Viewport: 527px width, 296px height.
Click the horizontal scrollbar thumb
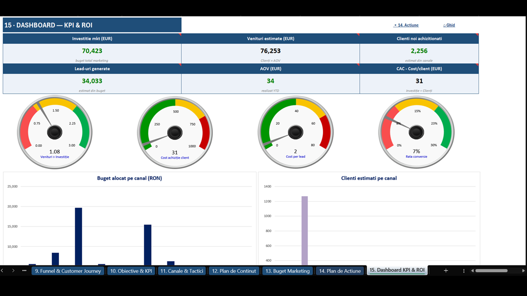click(491, 271)
